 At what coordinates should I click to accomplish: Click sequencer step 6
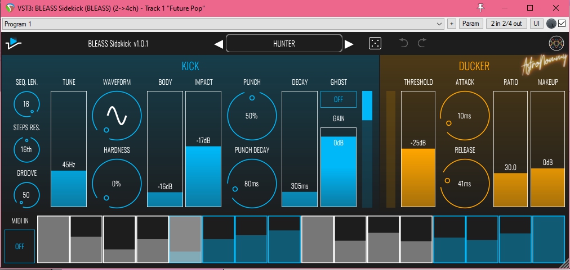pyautogui.click(x=219, y=239)
